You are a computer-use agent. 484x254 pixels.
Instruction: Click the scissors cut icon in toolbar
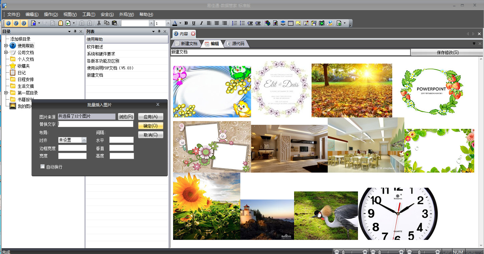pyautogui.click(x=99, y=23)
